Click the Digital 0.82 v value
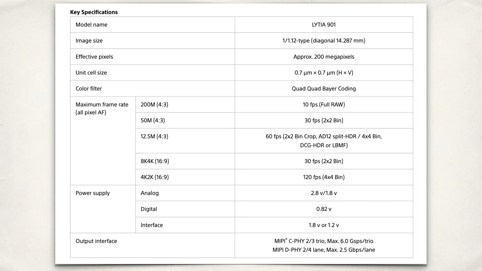Viewport: 482px width, 271px height. 324,209
